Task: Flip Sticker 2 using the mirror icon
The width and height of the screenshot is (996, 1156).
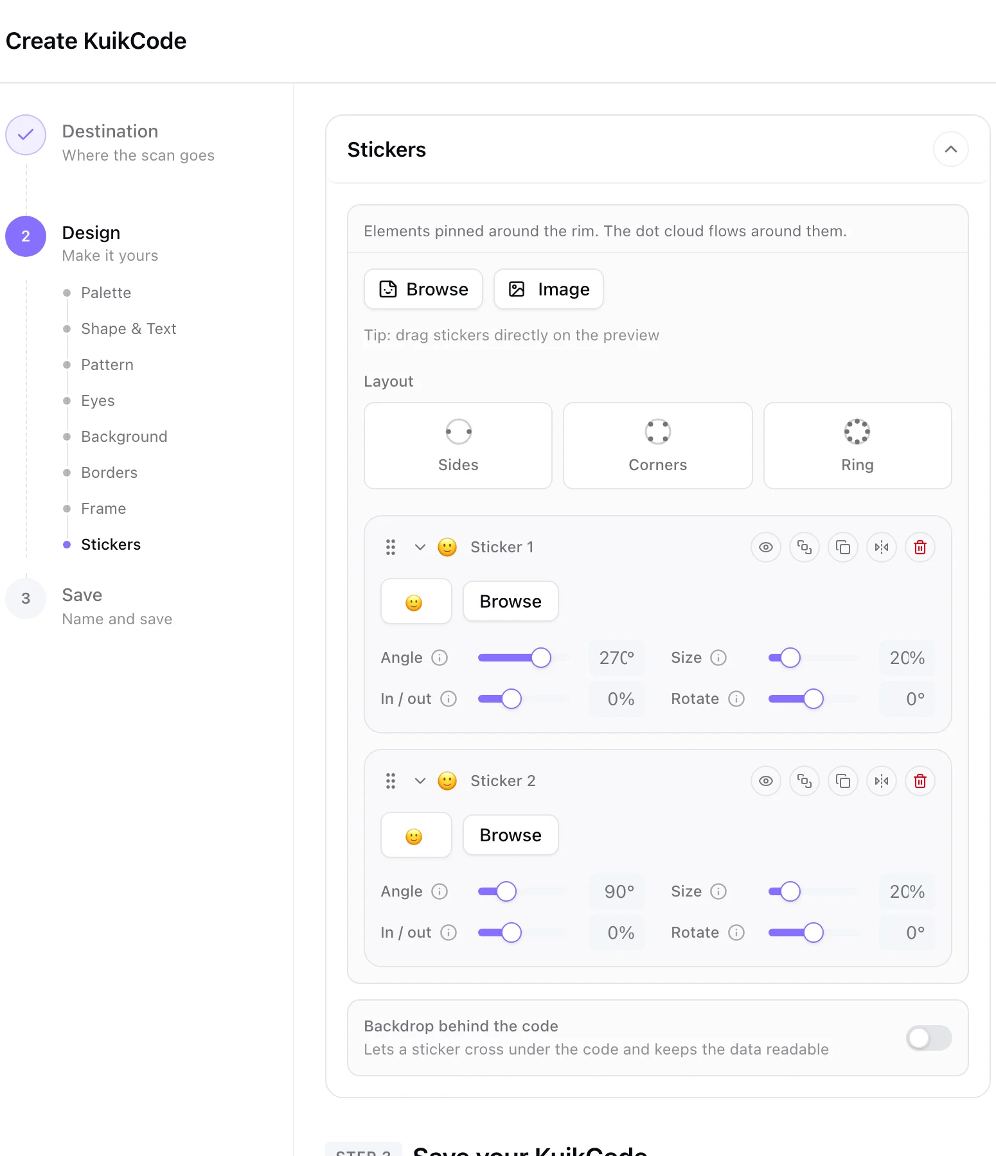Action: [x=882, y=781]
